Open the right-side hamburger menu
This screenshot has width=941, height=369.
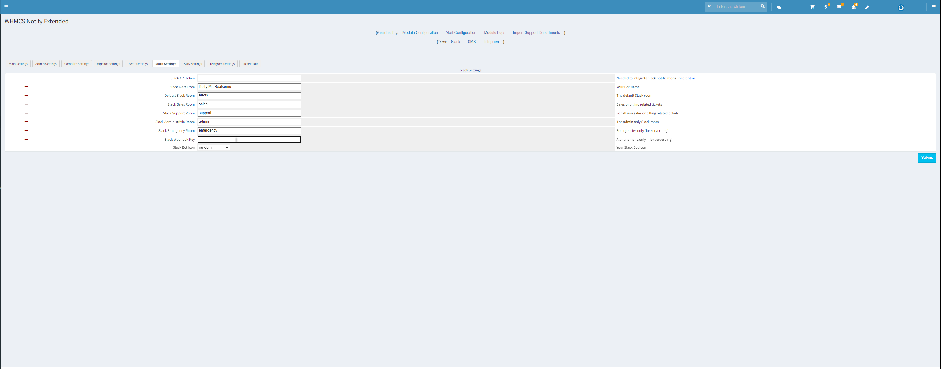tap(934, 7)
